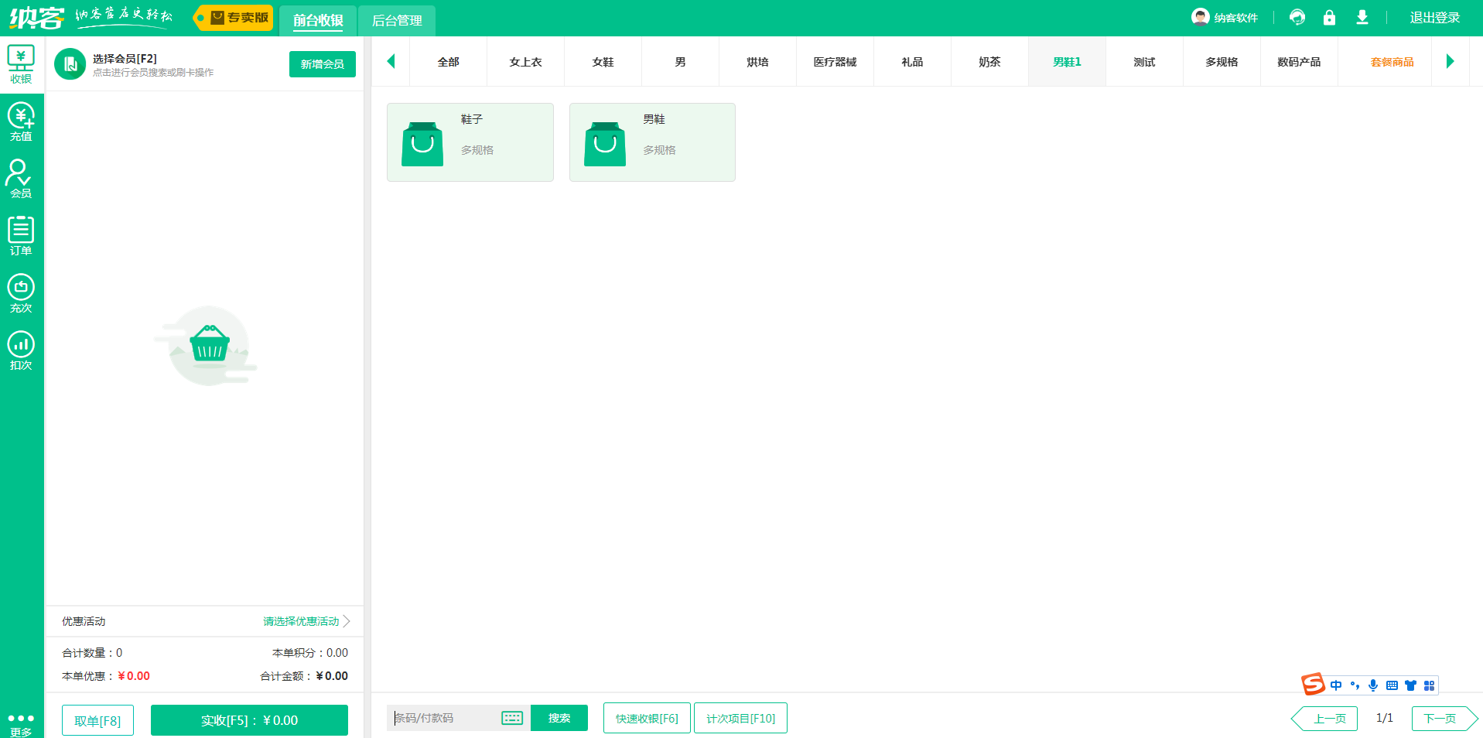Click the 鞋子 product bag icon
The height and width of the screenshot is (738, 1483).
click(x=422, y=144)
